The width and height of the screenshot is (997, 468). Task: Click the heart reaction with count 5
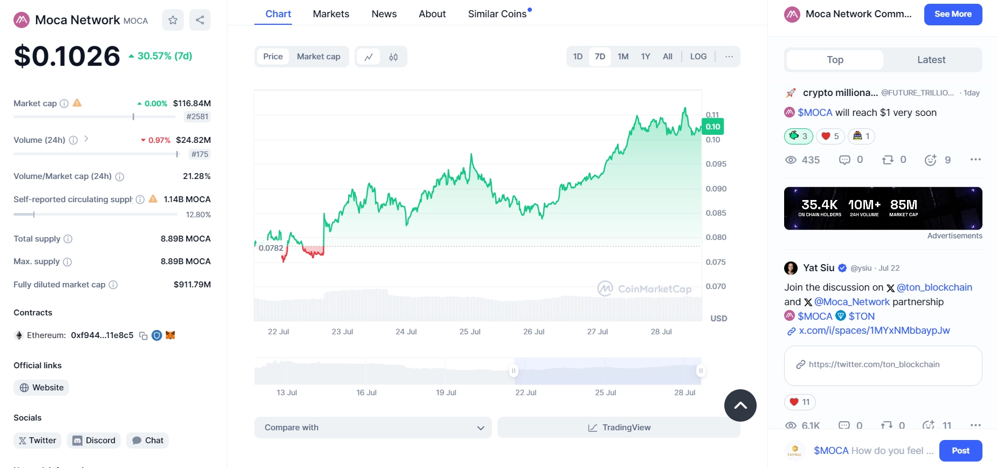pos(830,136)
